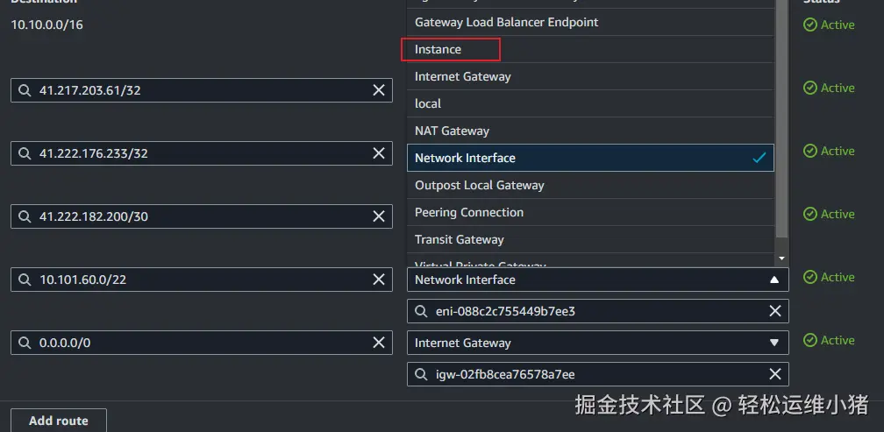Image resolution: width=884 pixels, height=432 pixels.
Task: Click the Add route button
Action: pos(59,421)
